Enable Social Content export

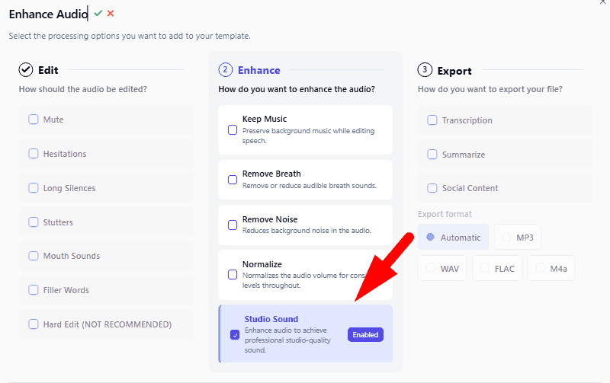(432, 188)
